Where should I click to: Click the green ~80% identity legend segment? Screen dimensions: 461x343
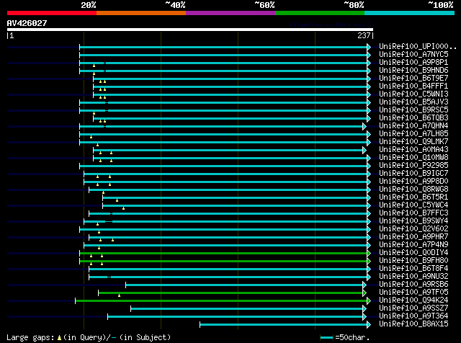(320, 13)
